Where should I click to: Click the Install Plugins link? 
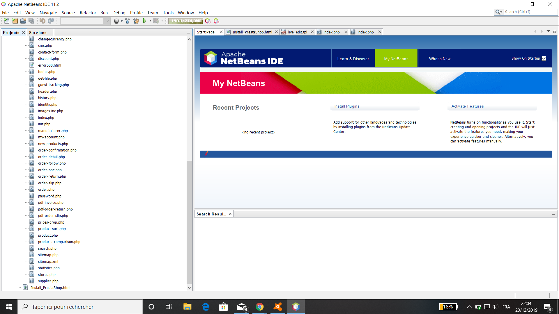(x=347, y=106)
